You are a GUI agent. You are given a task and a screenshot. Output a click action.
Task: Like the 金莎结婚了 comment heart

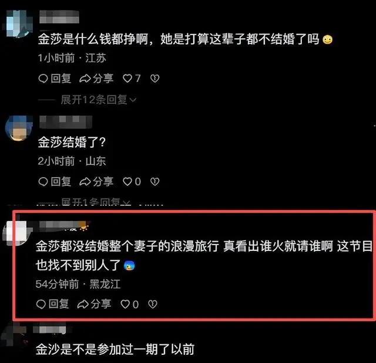132,182
